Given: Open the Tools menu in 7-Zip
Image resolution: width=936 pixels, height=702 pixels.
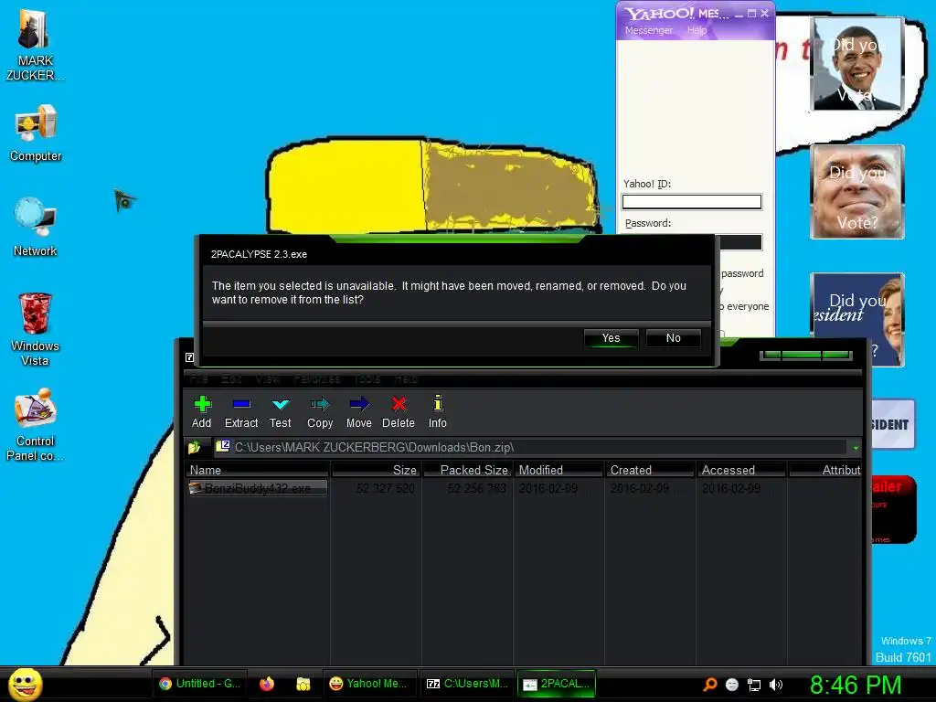Looking at the screenshot, I should [x=367, y=378].
